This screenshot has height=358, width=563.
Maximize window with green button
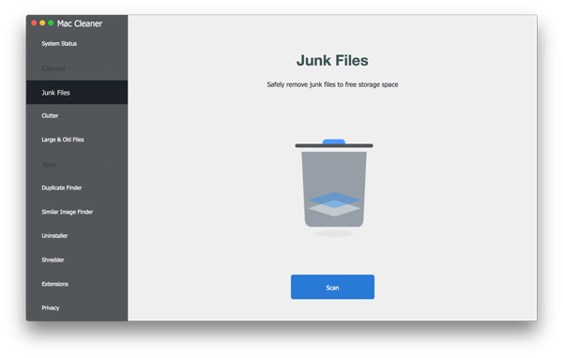(51, 22)
